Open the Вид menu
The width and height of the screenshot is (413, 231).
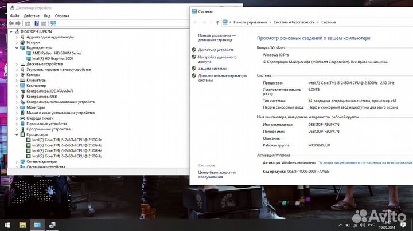click(47, 16)
